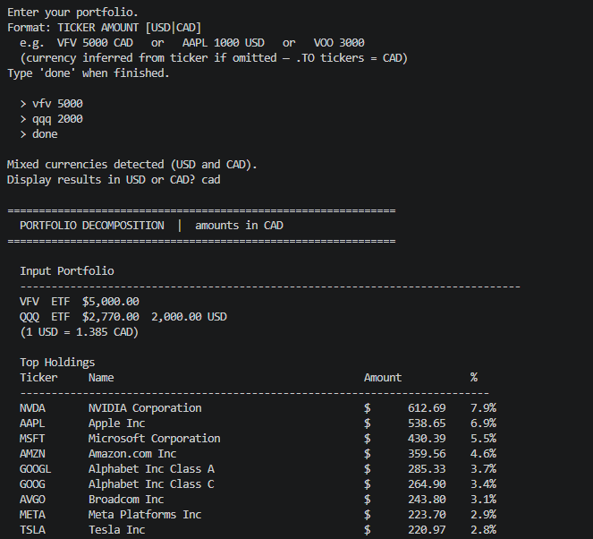Click the MSFT ticker
Viewport: 593px width, 539px height.
(x=32, y=439)
